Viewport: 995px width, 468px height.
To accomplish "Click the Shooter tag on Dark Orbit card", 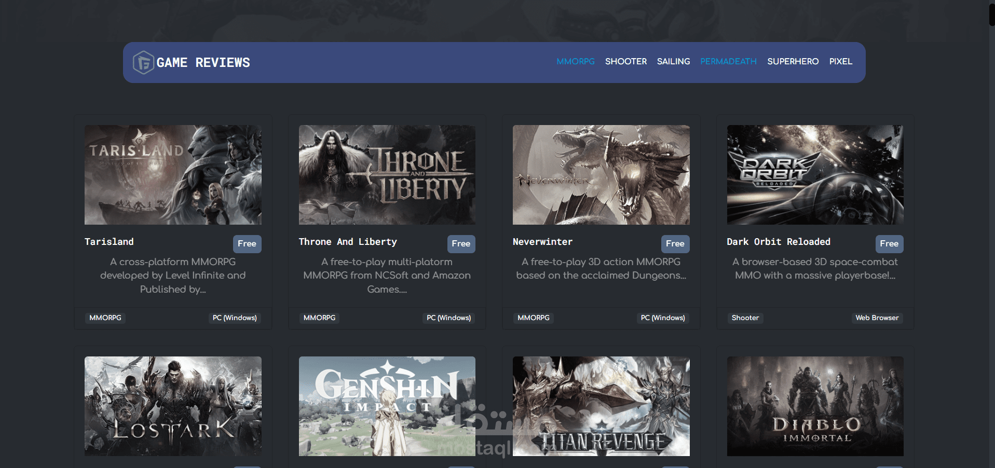I will point(745,318).
